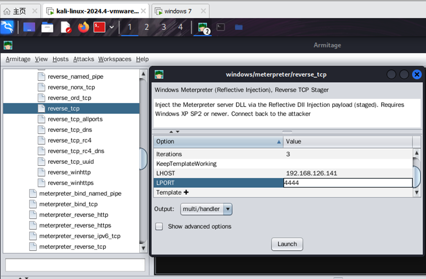Open the Hosts menu
Image resolution: width=426 pixels, height=279 pixels.
click(61, 59)
